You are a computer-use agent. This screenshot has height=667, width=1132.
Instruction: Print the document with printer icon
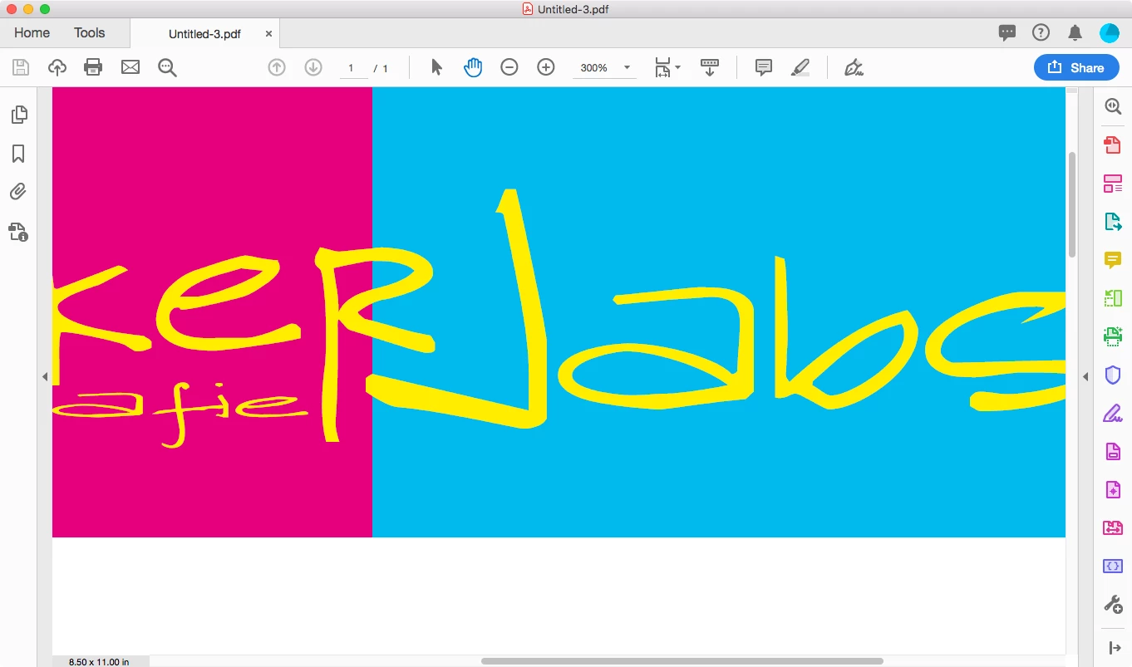tap(93, 67)
